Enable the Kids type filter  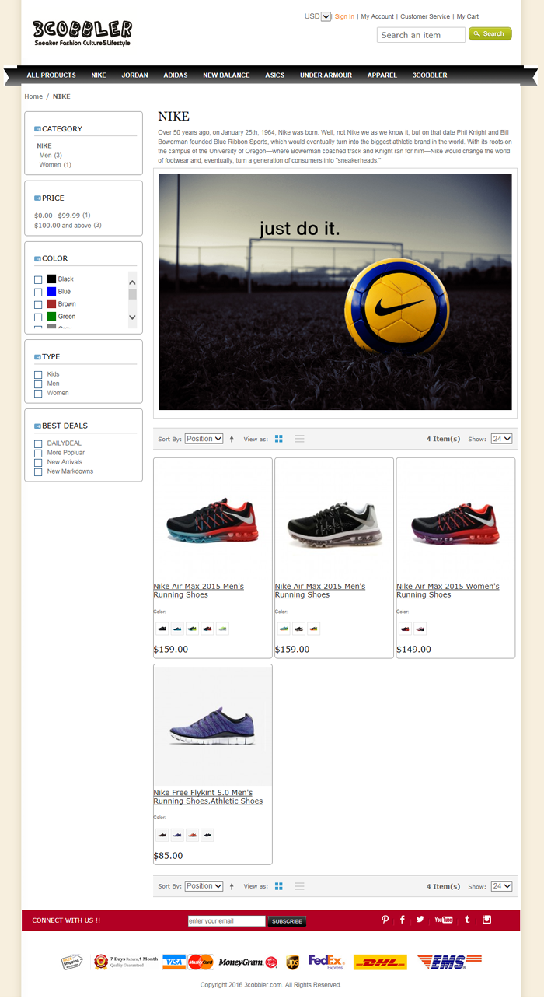(x=38, y=374)
